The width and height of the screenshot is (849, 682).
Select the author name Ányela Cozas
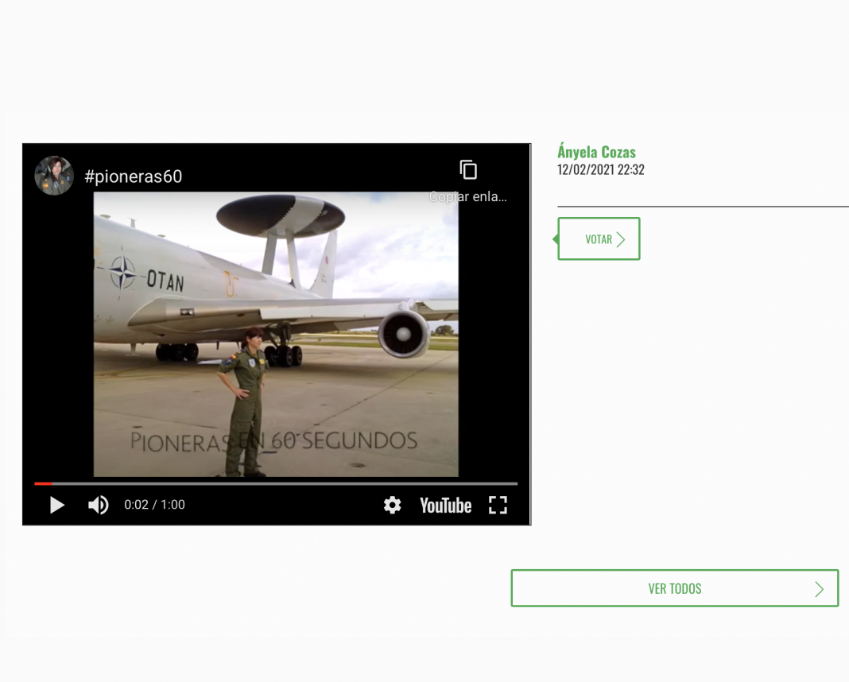pyautogui.click(x=596, y=152)
